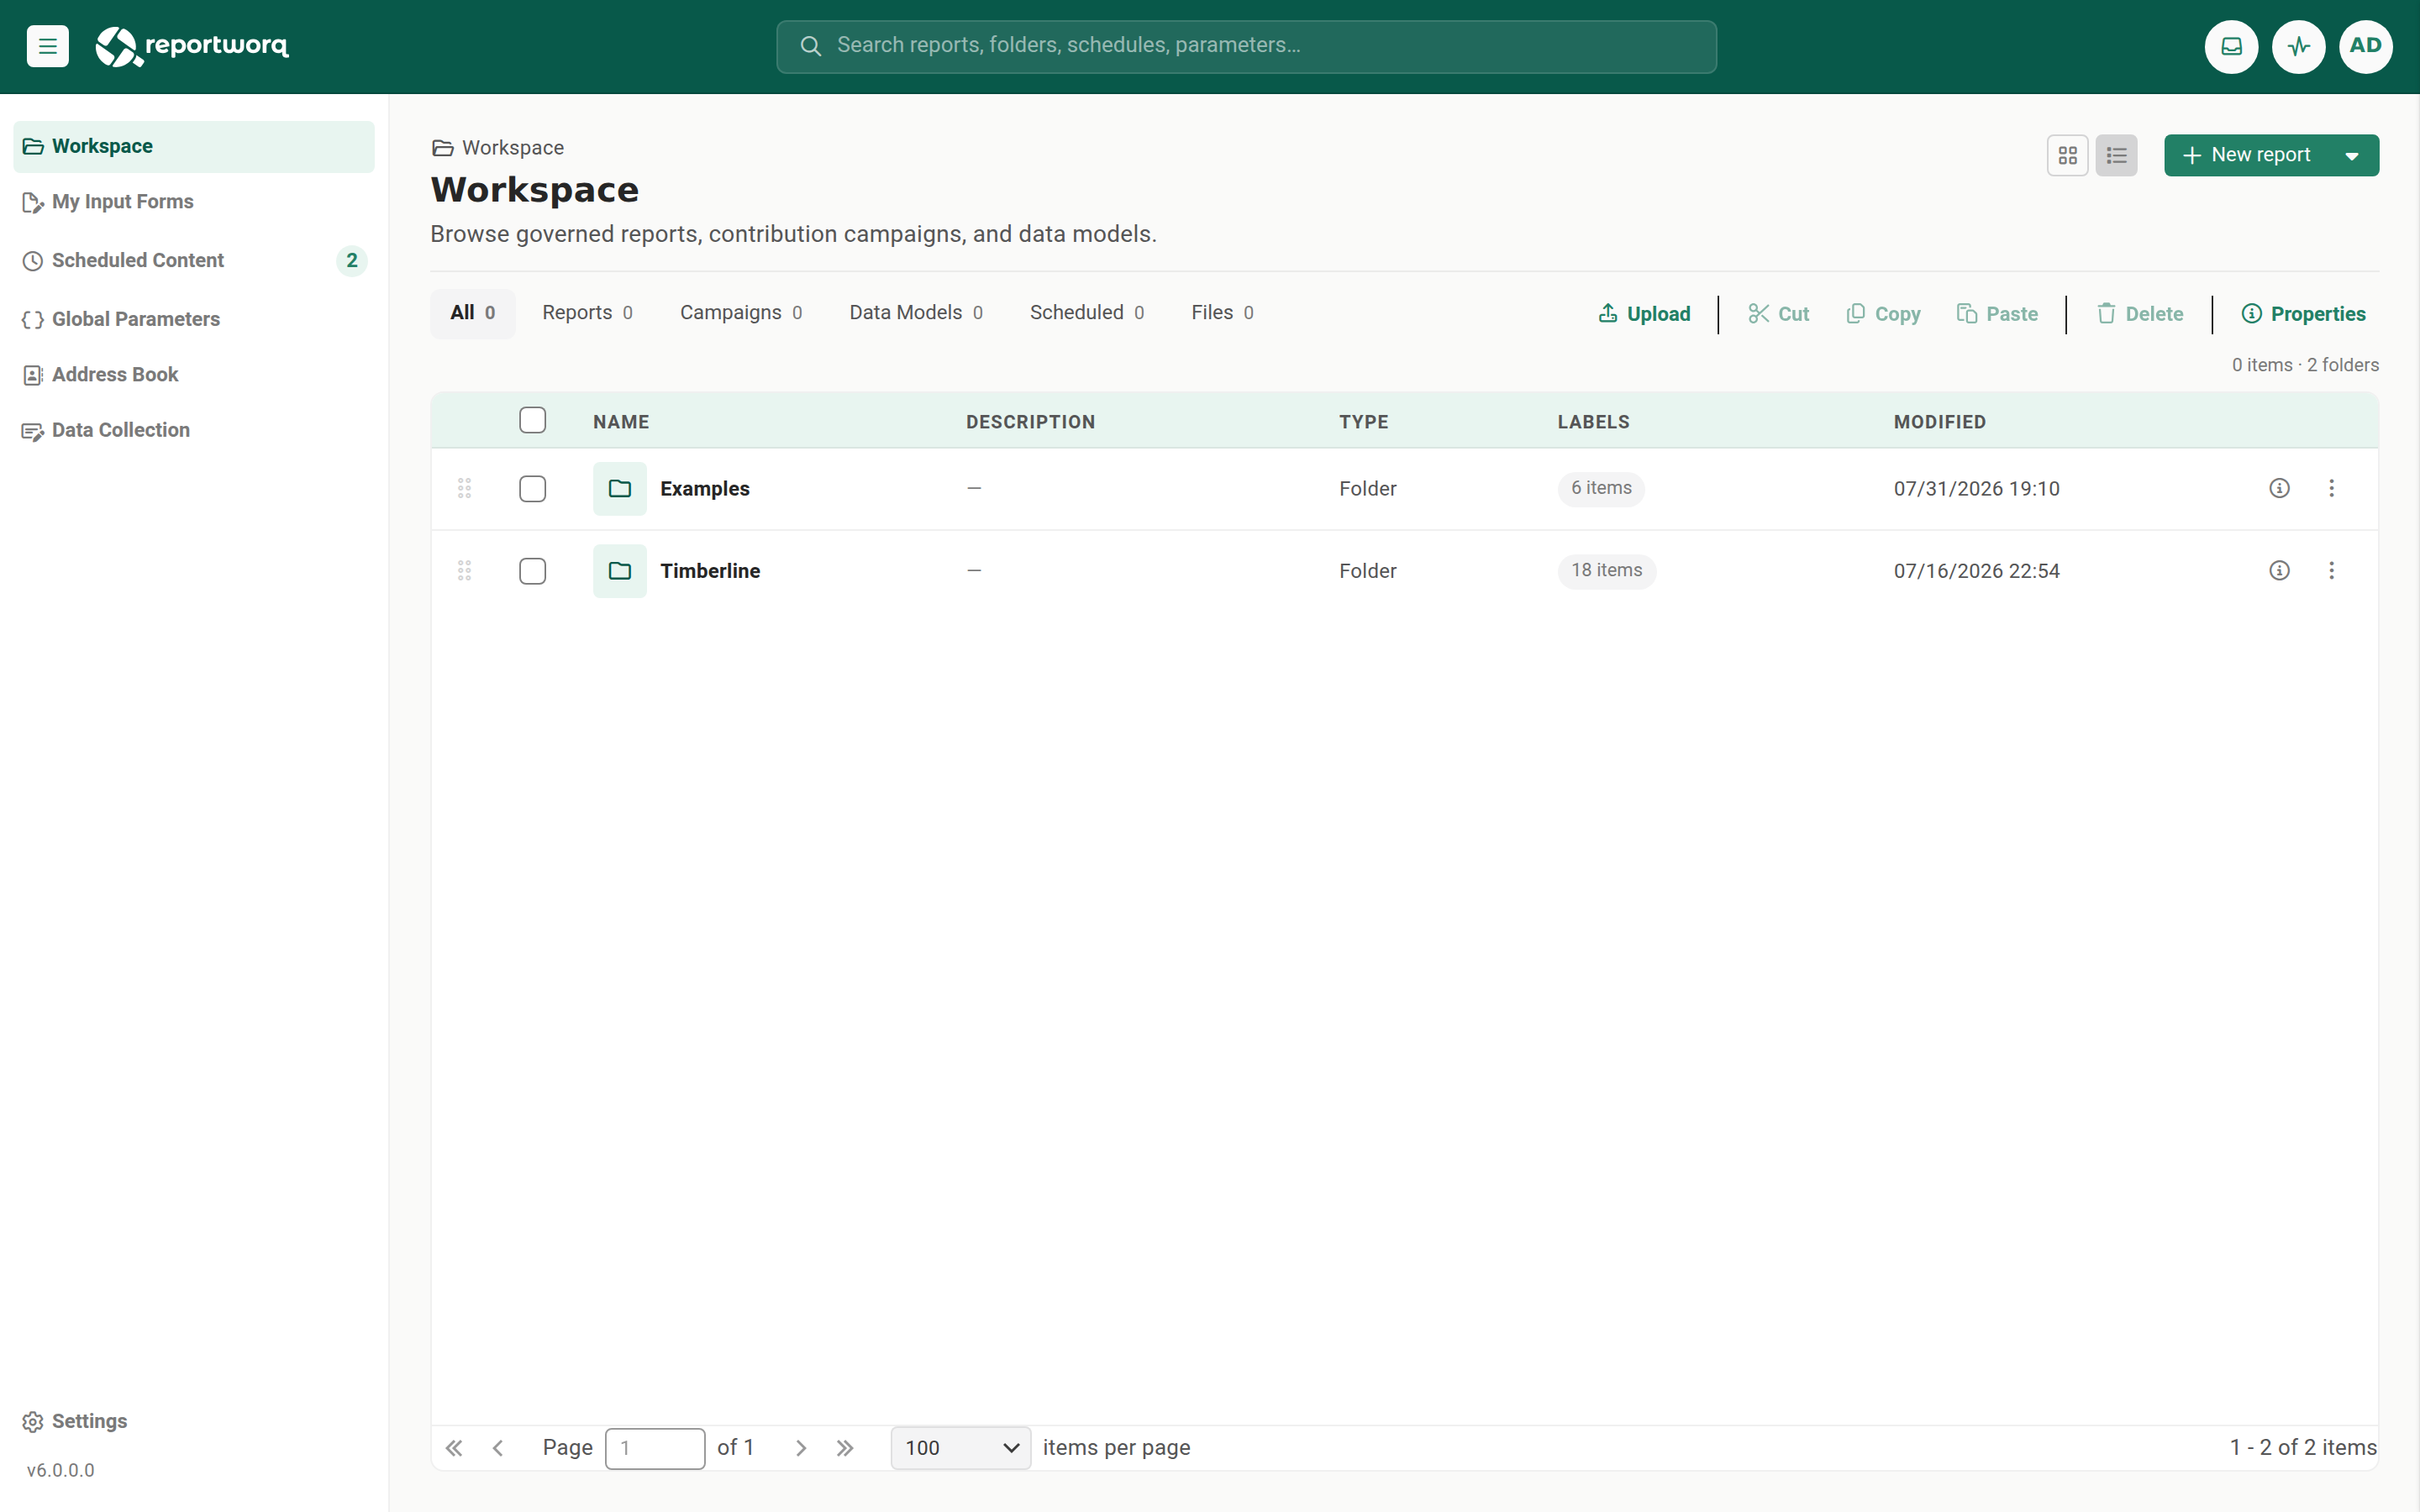Open Scheduled Content in sidebar

pyautogui.click(x=194, y=260)
